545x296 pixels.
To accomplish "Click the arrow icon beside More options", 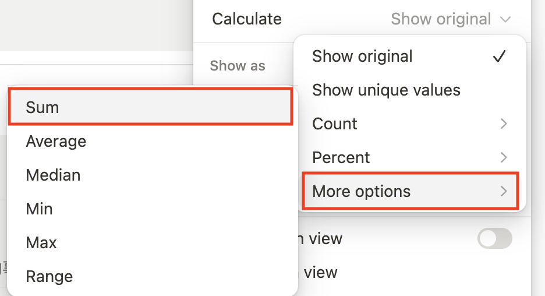I will pyautogui.click(x=504, y=191).
